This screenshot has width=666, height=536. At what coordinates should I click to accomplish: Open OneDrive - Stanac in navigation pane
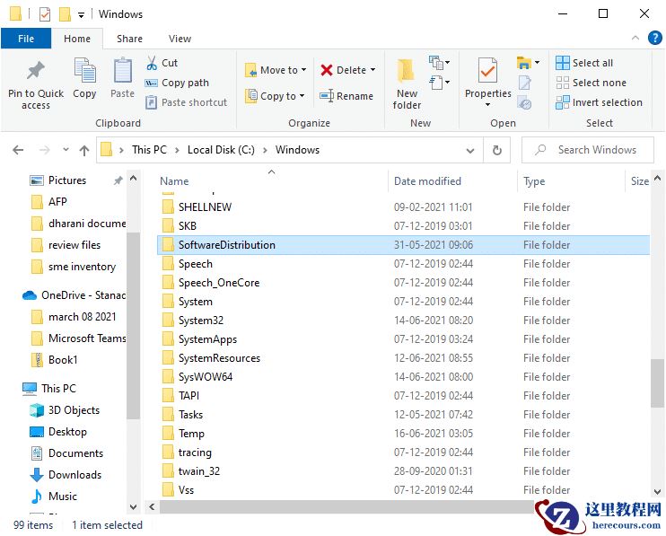pyautogui.click(x=74, y=295)
